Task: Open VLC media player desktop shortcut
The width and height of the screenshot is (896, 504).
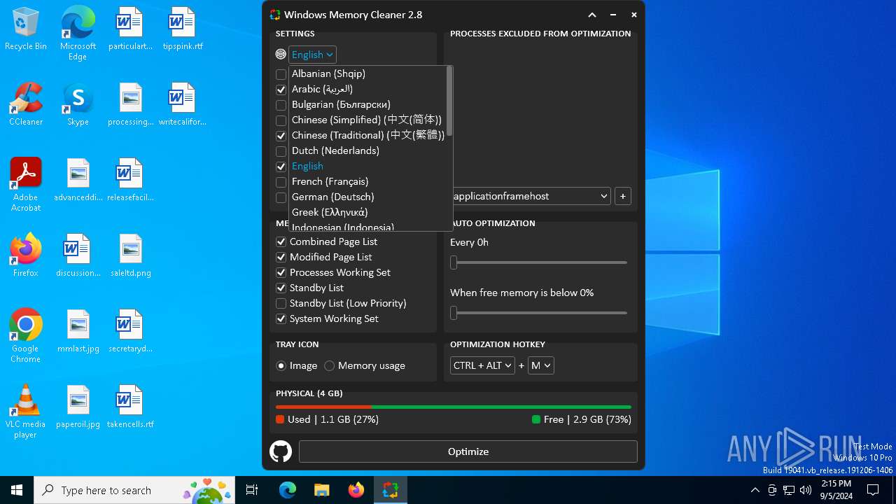Action: pos(26,412)
